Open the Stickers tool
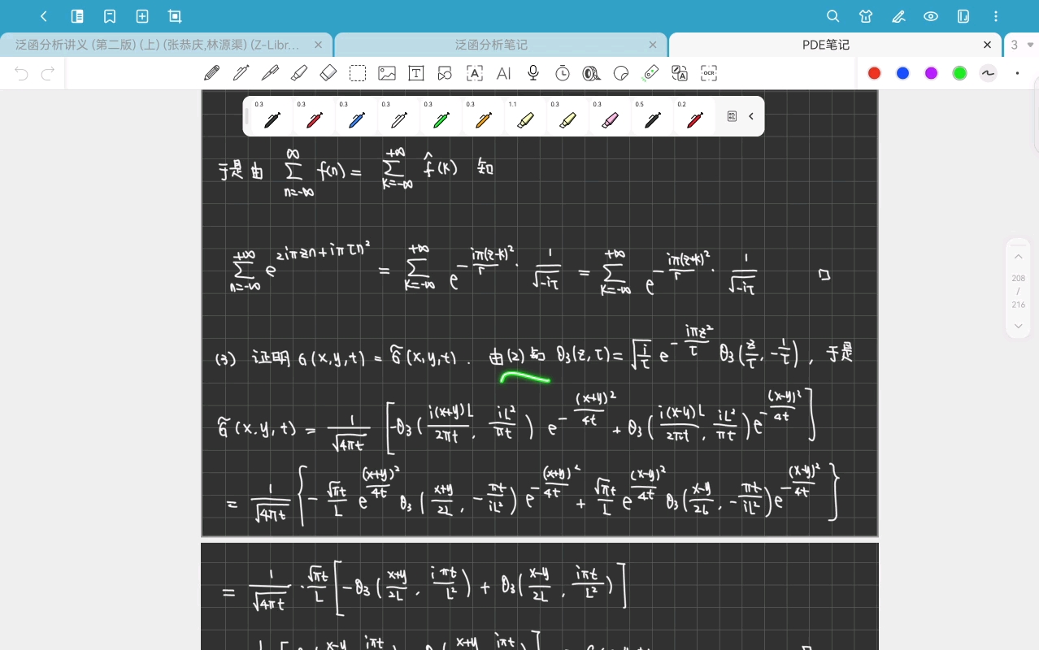Image resolution: width=1039 pixels, height=650 pixels. 621,73
